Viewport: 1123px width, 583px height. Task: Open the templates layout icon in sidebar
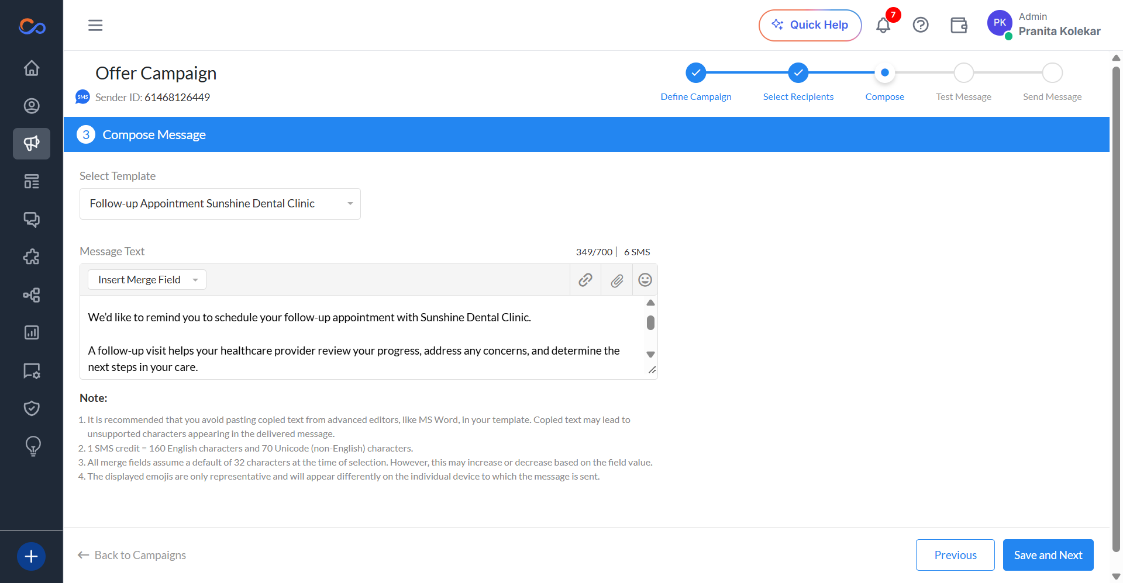point(32,182)
